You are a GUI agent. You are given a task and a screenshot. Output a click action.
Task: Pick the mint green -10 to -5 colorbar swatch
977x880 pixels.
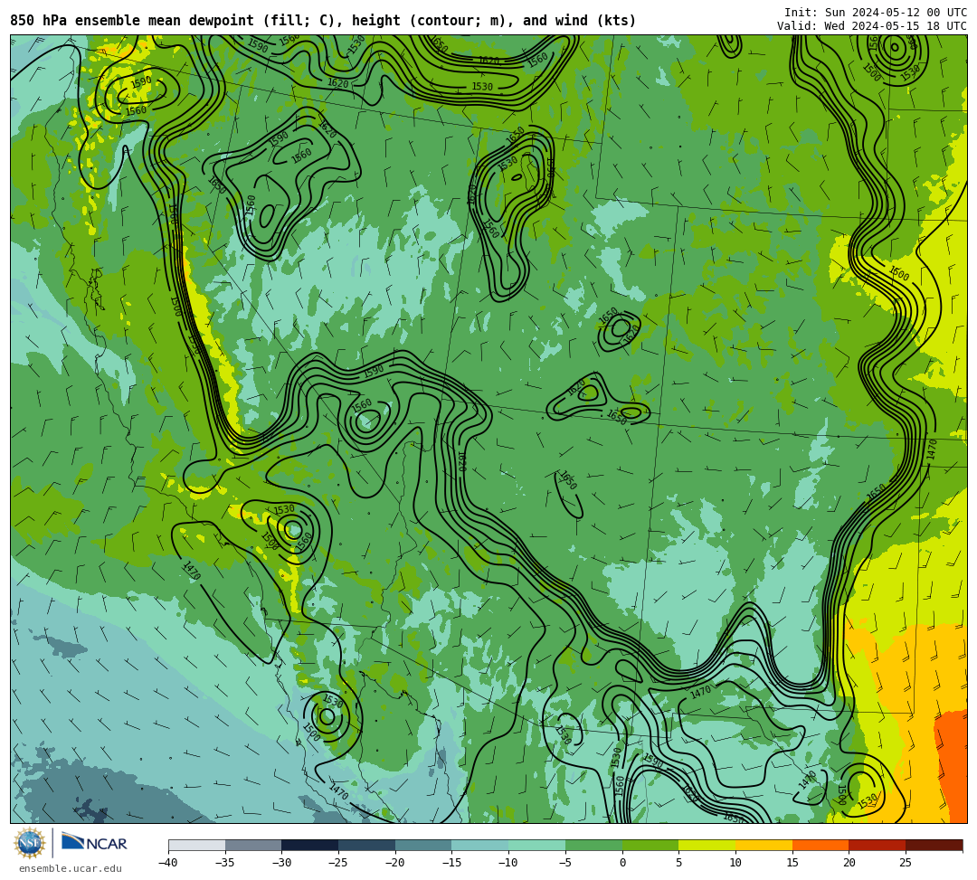coord(537,845)
